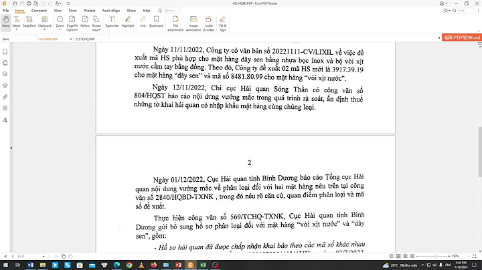Switch to the Start tab
482x270 pixels.
pyautogui.click(x=19, y=39)
